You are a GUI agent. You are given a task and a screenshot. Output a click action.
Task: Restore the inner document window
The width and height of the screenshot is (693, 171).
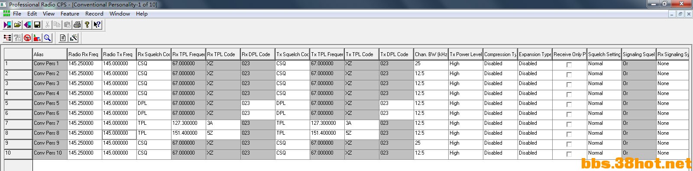[x=680, y=14]
